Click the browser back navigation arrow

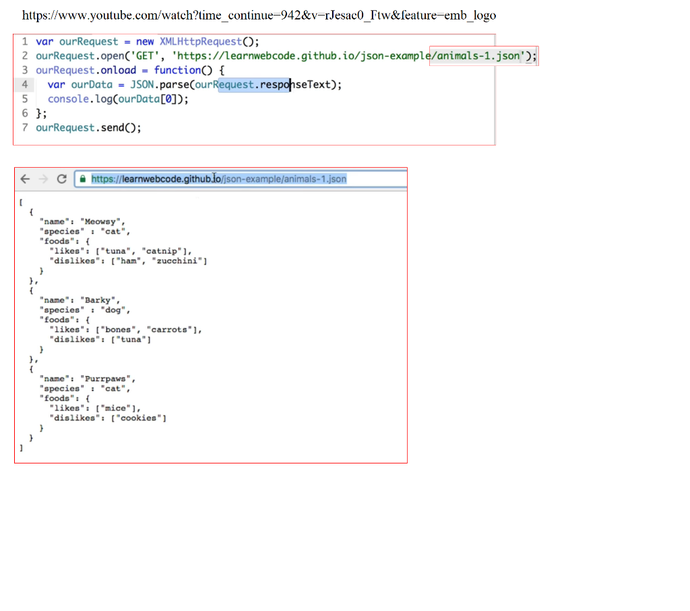click(x=25, y=179)
